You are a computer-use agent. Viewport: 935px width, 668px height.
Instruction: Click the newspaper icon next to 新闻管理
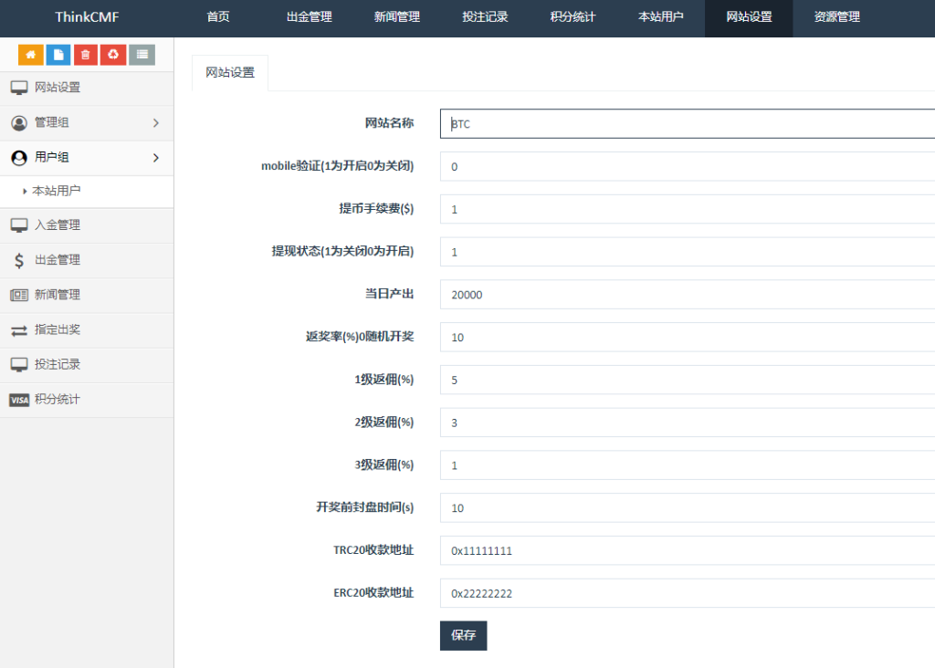[x=19, y=296]
